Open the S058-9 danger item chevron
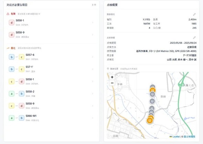Image resolution: width=203 pixels, height=144 pixels. [x=93, y=35]
